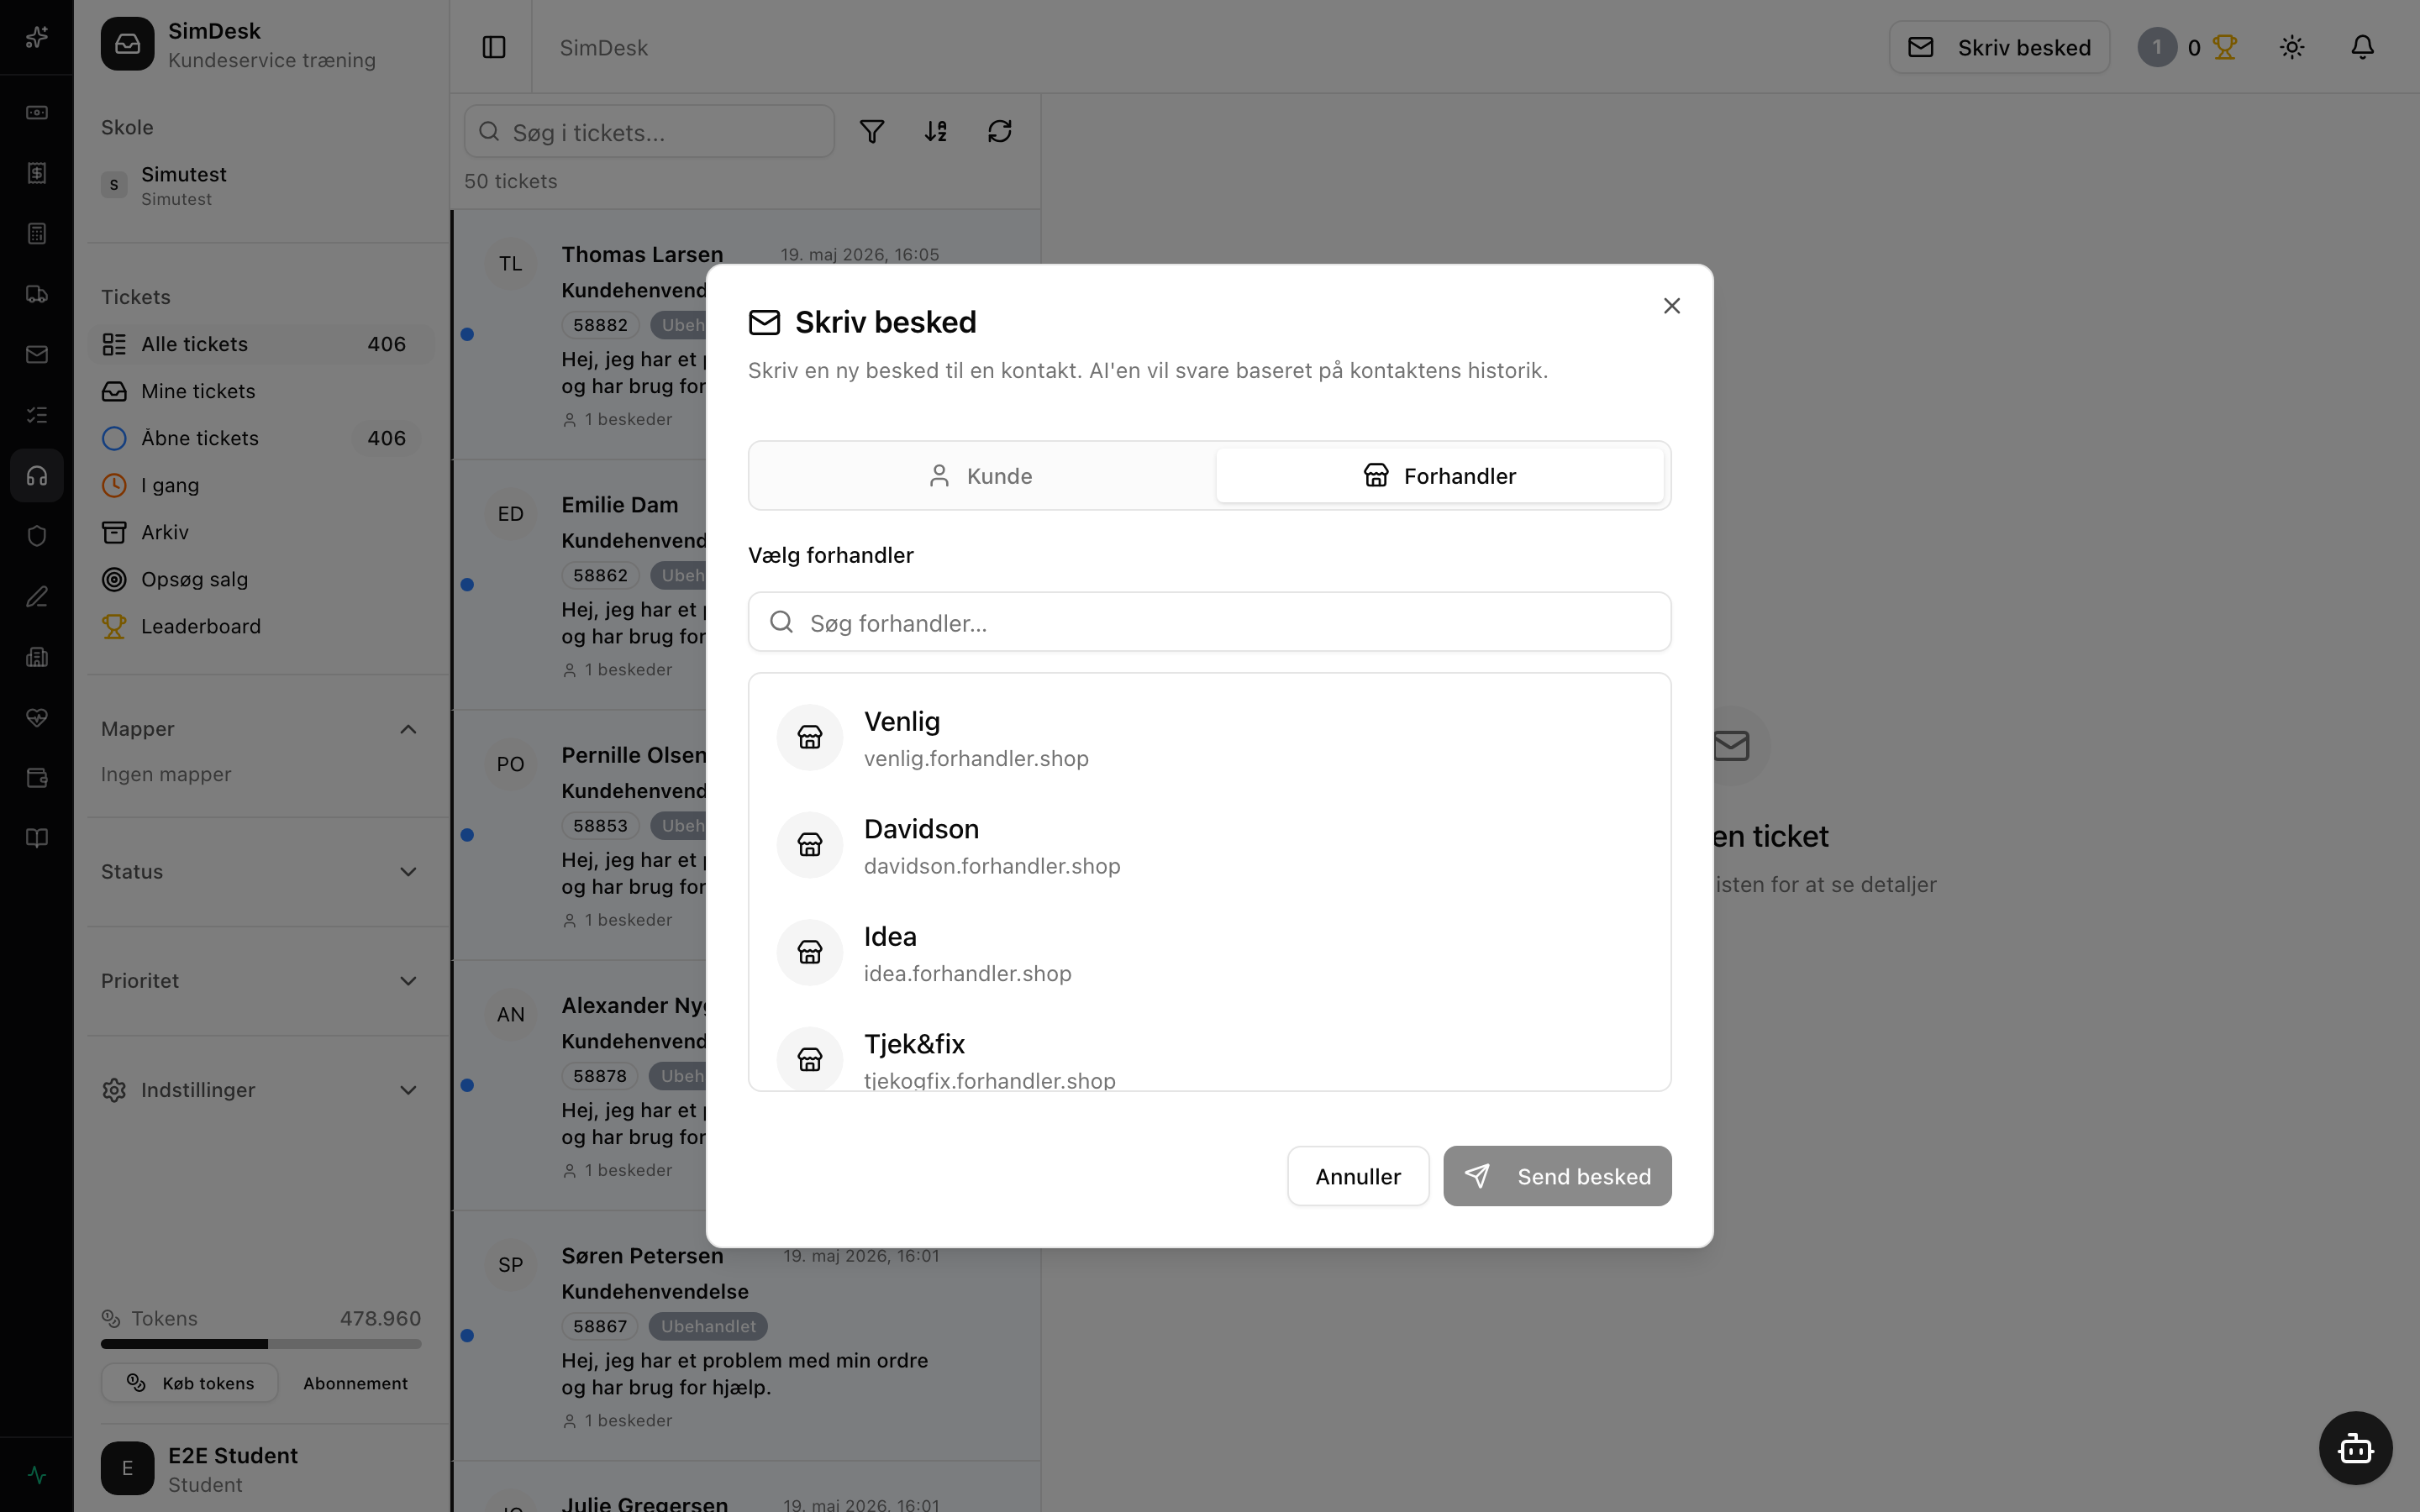Open the receipt icon in the rail
This screenshot has height=1512, width=2420.
pyautogui.click(x=37, y=173)
